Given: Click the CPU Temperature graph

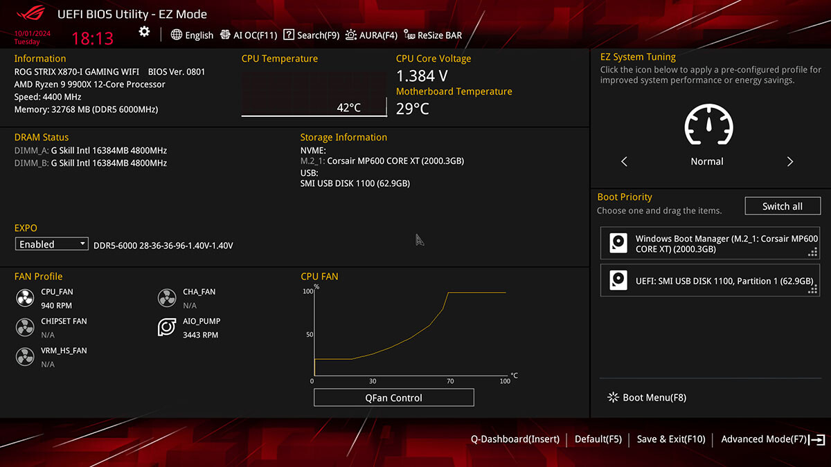Looking at the screenshot, I should point(314,93).
